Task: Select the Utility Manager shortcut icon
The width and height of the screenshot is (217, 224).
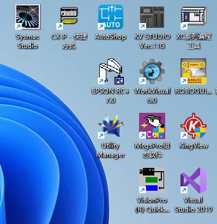Action: 111,126
